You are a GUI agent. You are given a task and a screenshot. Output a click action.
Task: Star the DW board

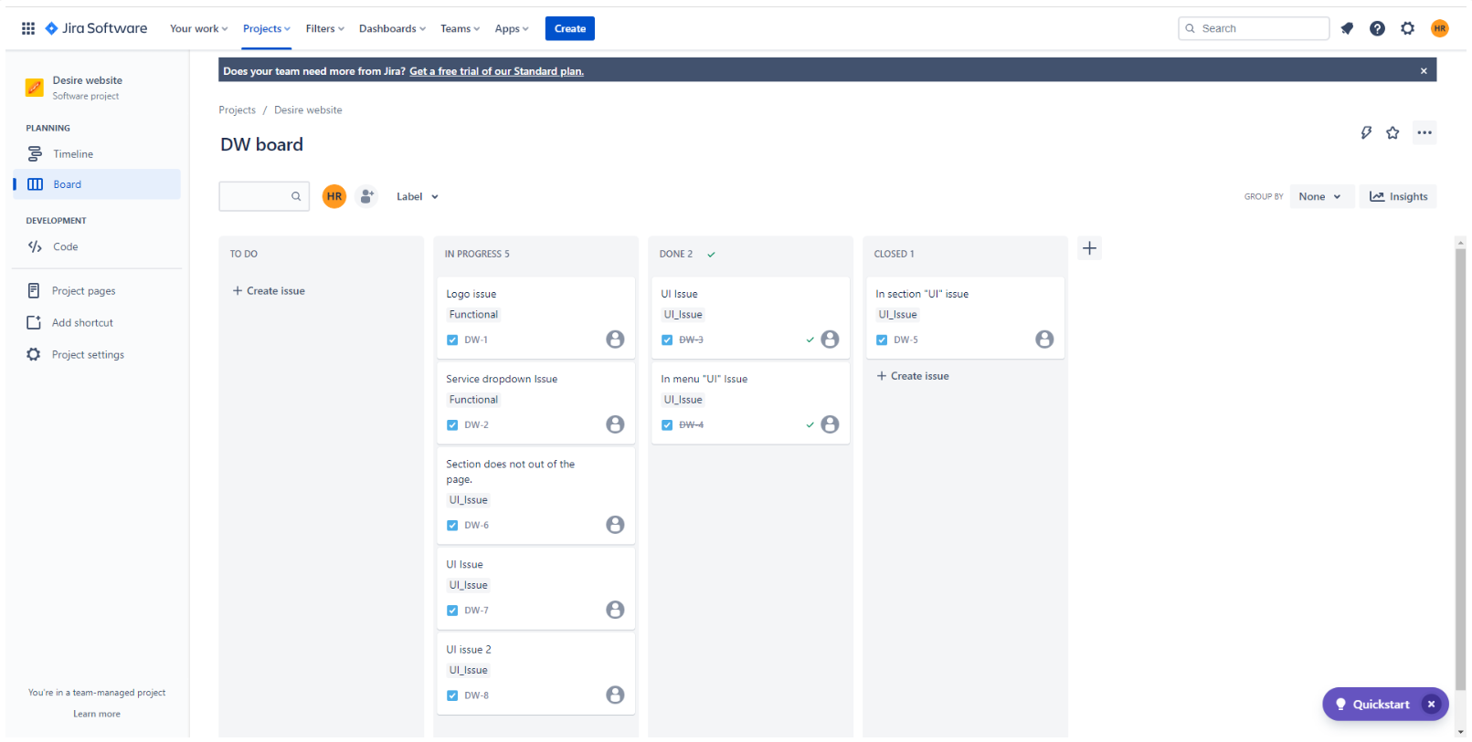(x=1393, y=132)
